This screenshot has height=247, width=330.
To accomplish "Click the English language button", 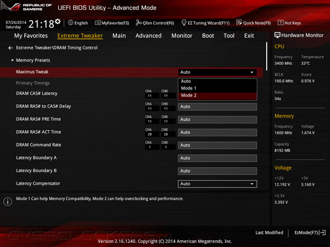I will click(x=81, y=23).
